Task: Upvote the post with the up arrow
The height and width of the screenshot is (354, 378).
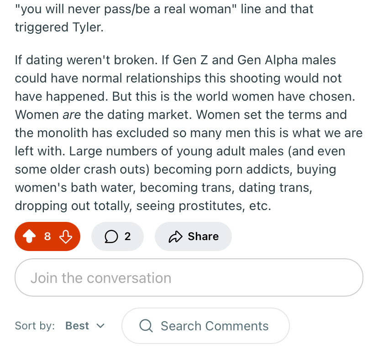Action: [x=29, y=236]
